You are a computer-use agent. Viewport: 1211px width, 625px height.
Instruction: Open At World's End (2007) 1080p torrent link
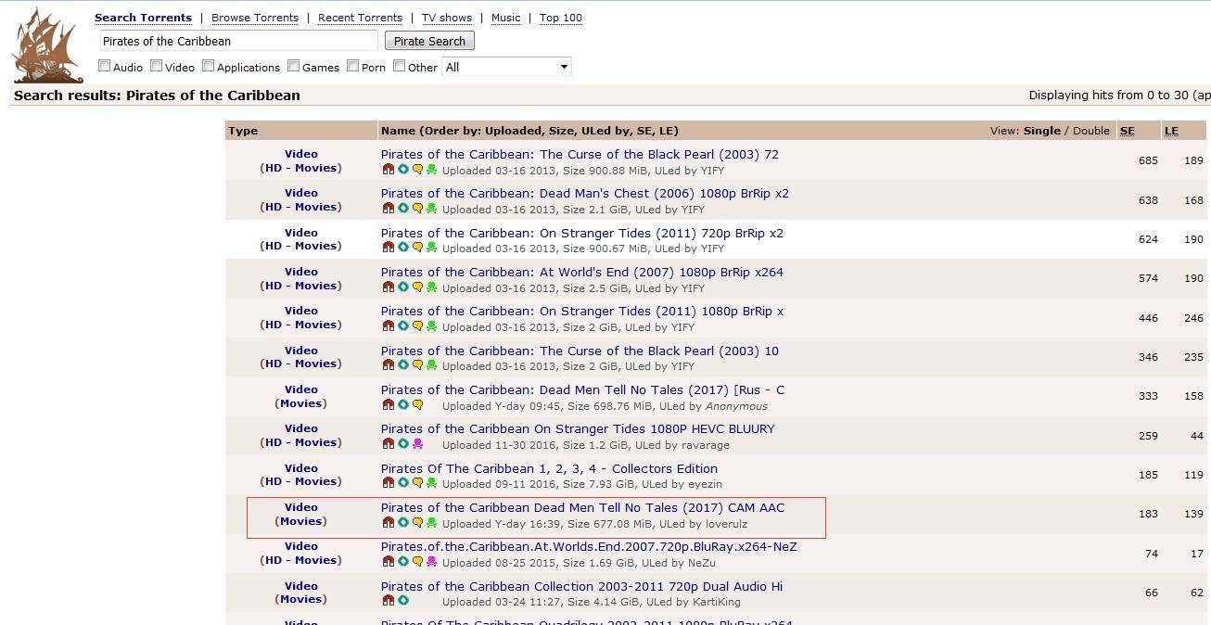582,272
